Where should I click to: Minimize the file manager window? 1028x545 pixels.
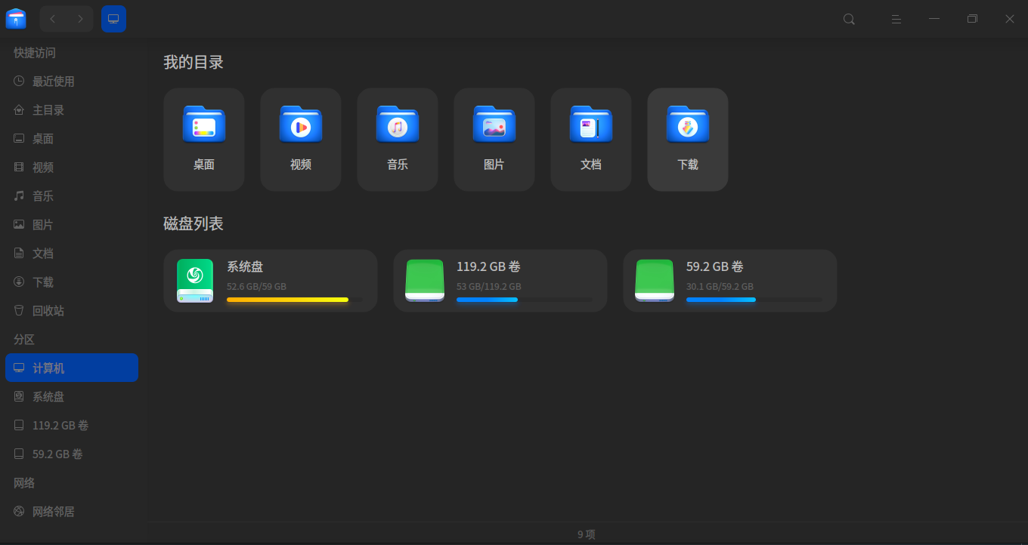[x=934, y=19]
